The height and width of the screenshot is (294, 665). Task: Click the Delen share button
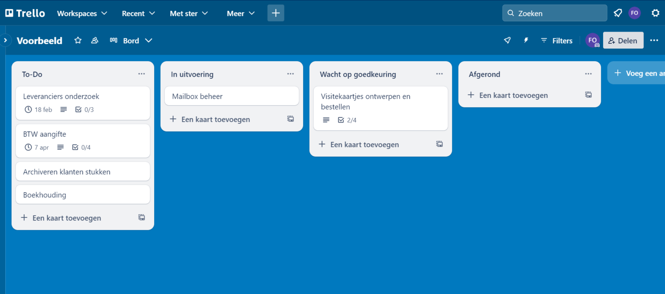[623, 40]
